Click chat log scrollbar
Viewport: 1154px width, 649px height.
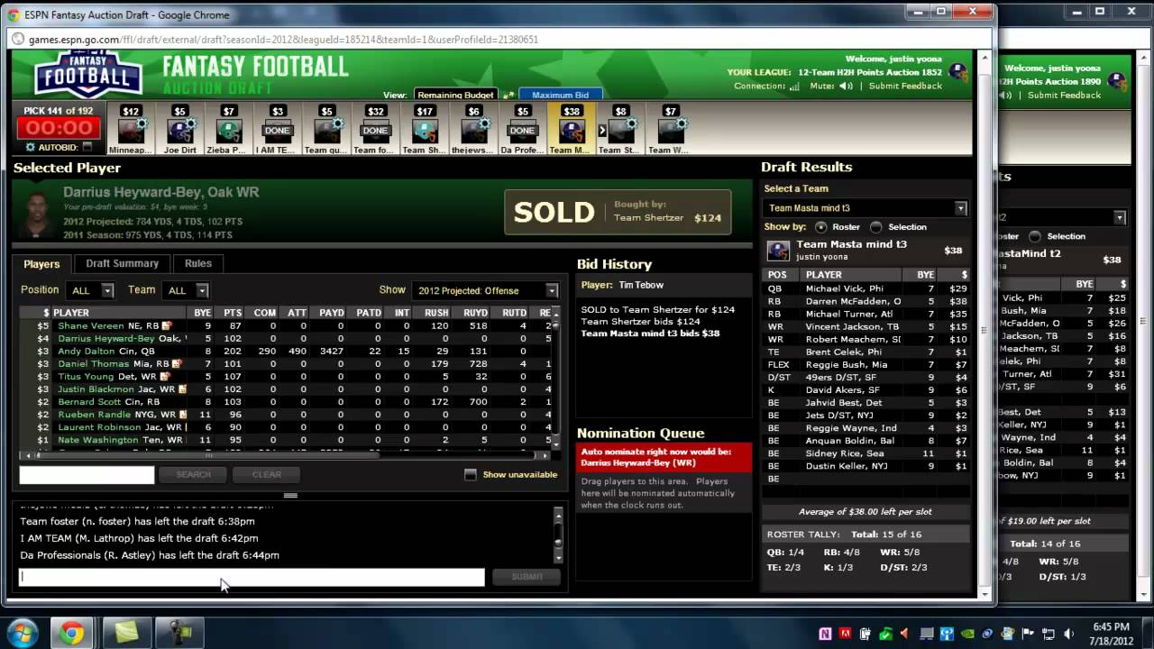click(558, 536)
